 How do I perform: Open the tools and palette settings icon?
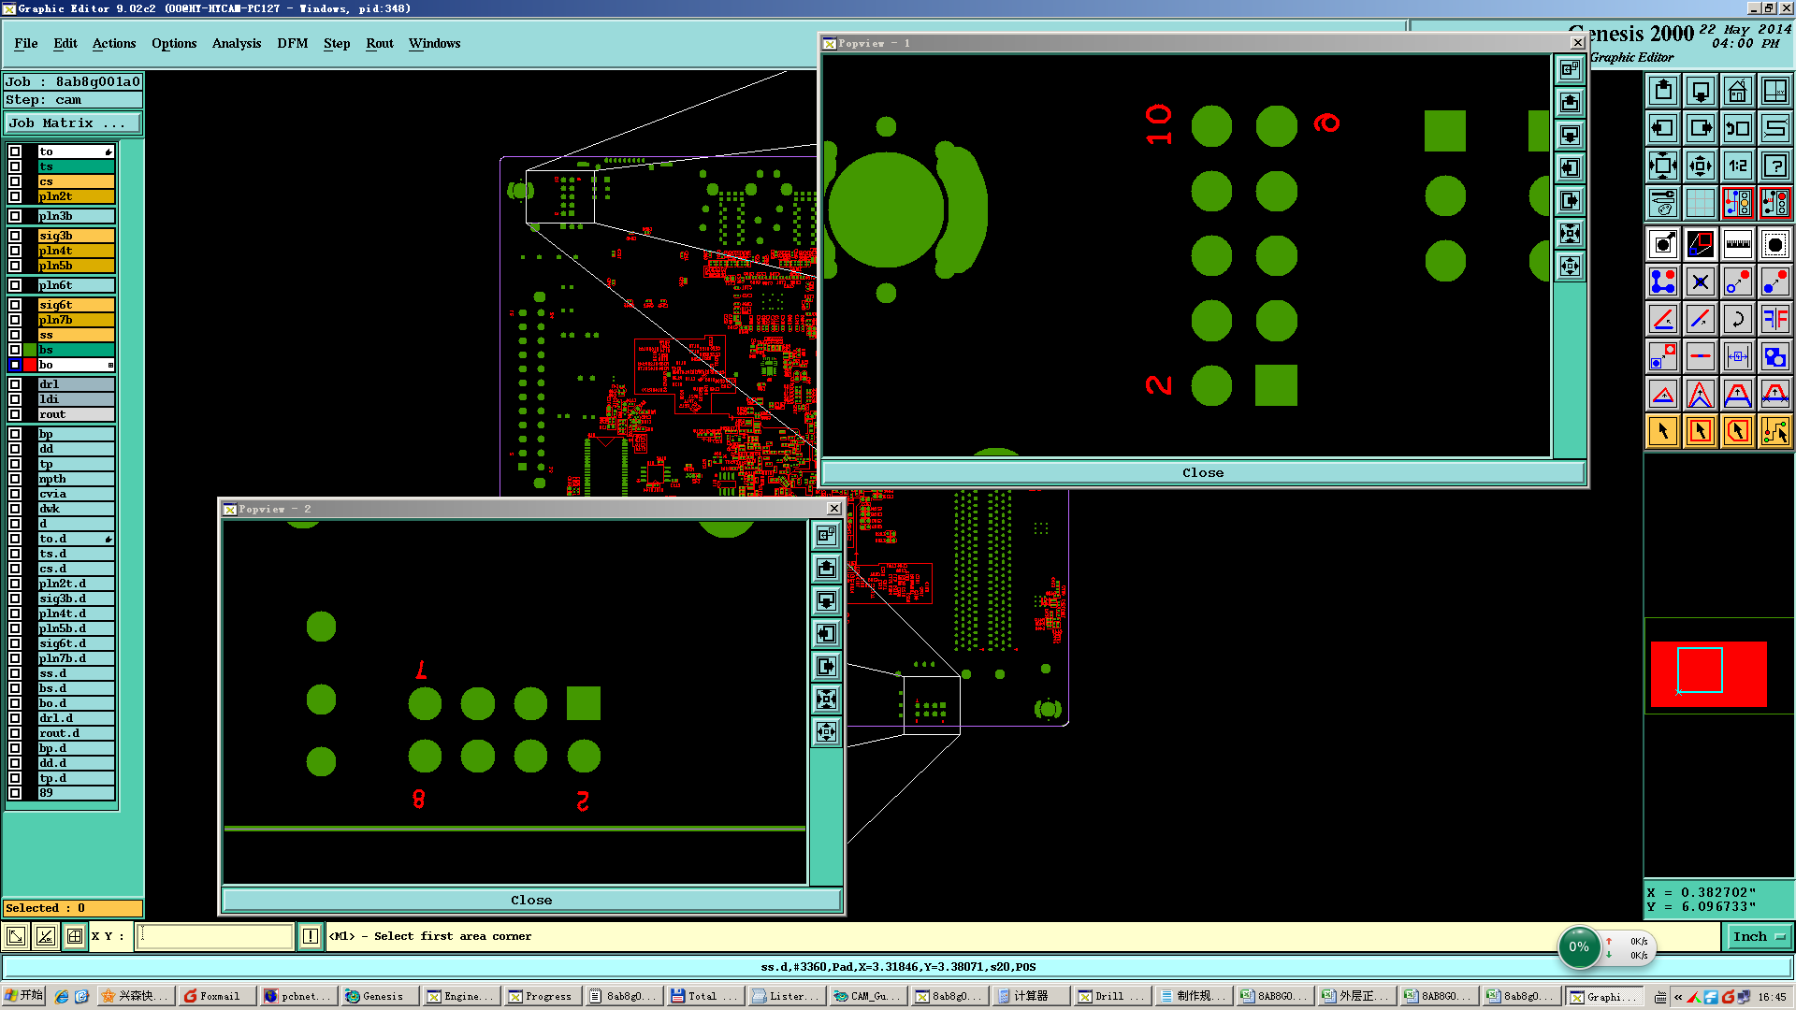1663,203
